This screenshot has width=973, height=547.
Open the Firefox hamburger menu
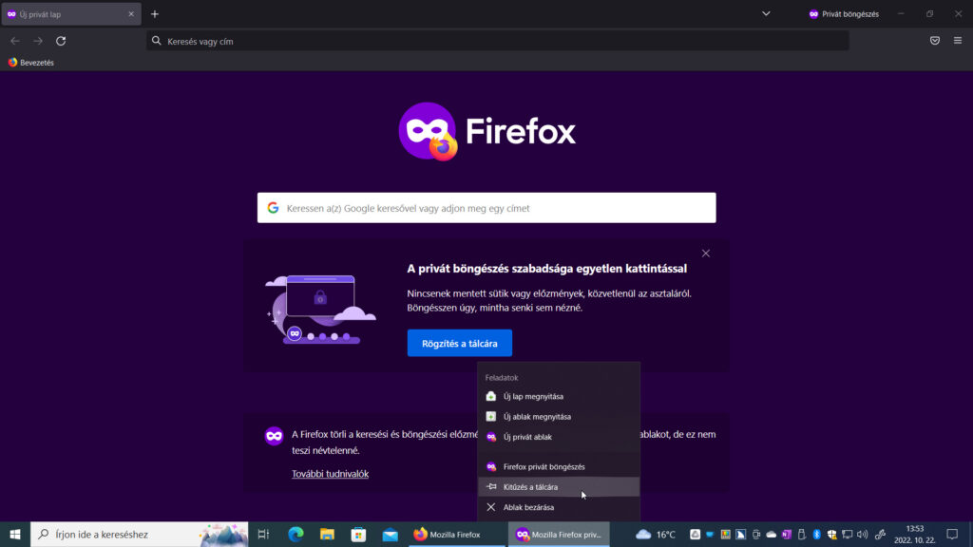click(x=958, y=41)
